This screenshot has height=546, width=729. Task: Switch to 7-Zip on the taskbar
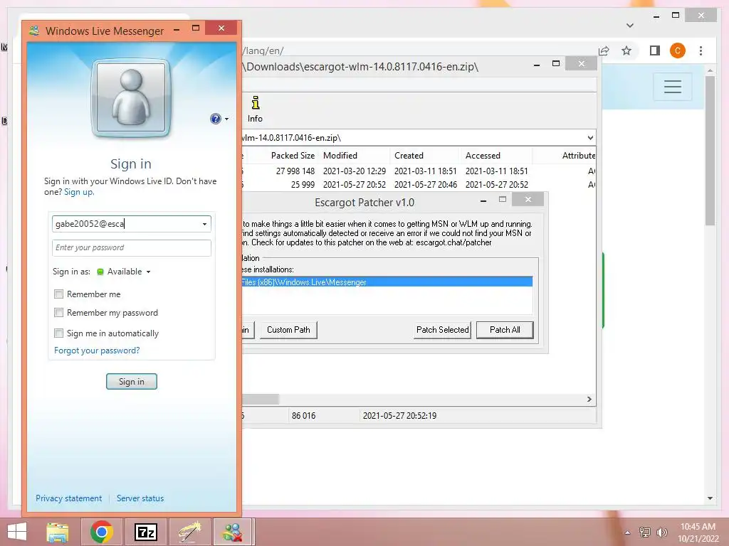pyautogui.click(x=145, y=532)
